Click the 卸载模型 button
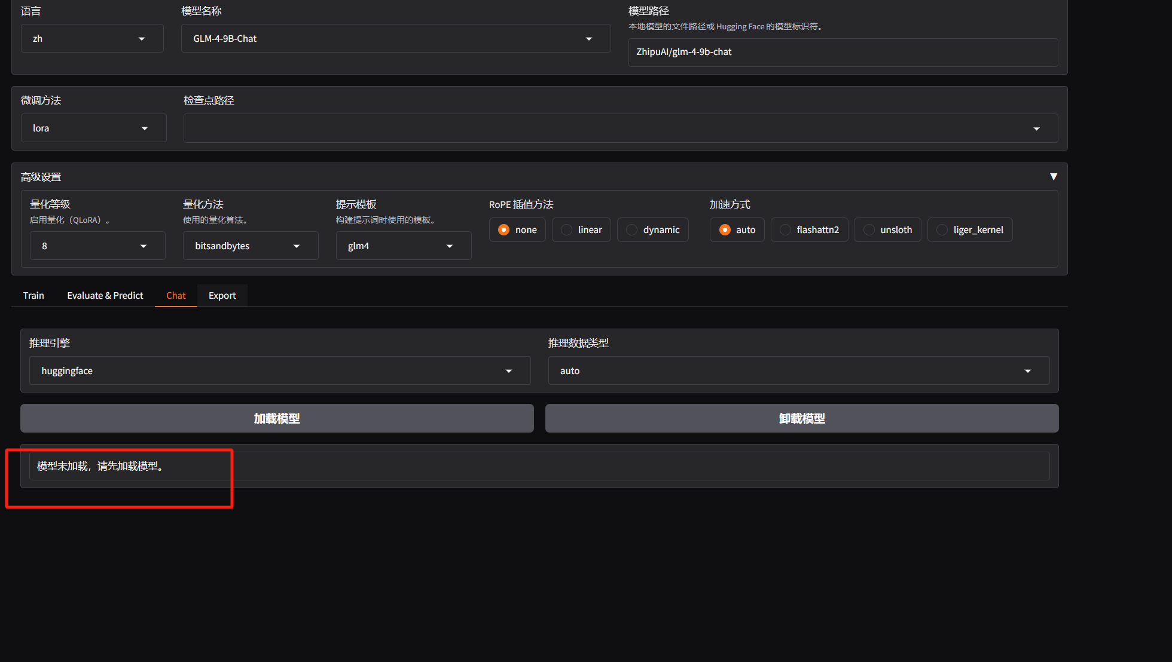This screenshot has height=662, width=1172. tap(802, 418)
